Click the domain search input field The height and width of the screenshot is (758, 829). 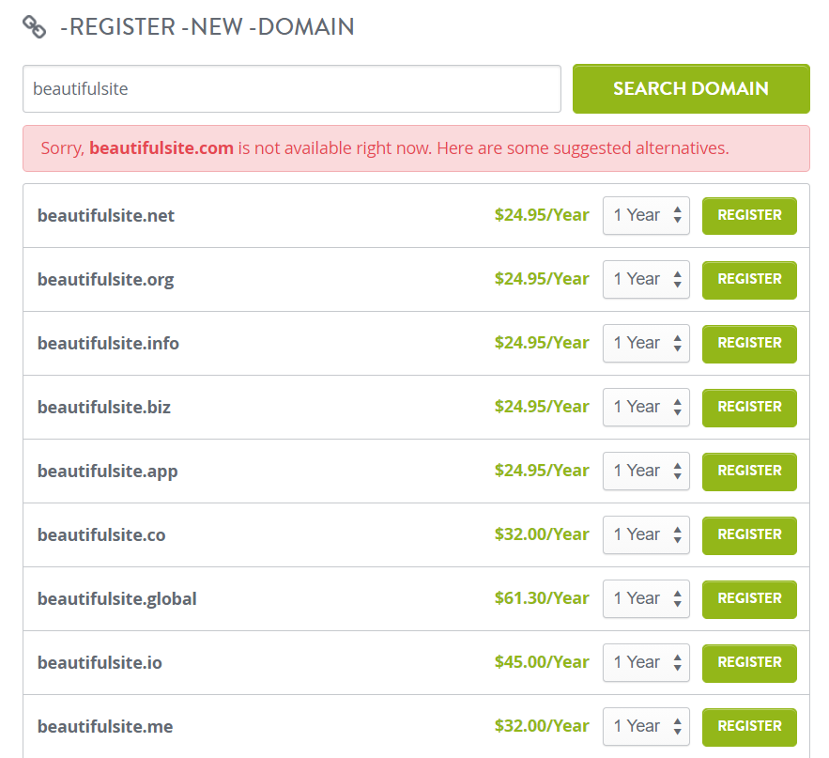pyautogui.click(x=292, y=89)
